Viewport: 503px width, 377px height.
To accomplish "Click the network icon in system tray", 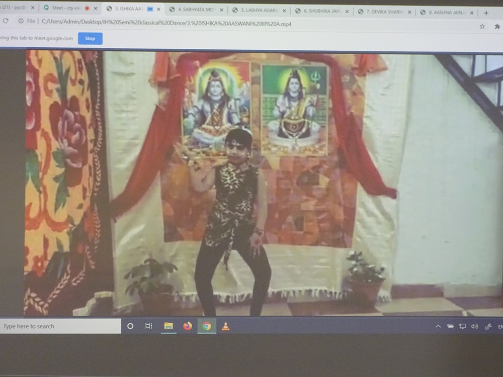I will (462, 326).
